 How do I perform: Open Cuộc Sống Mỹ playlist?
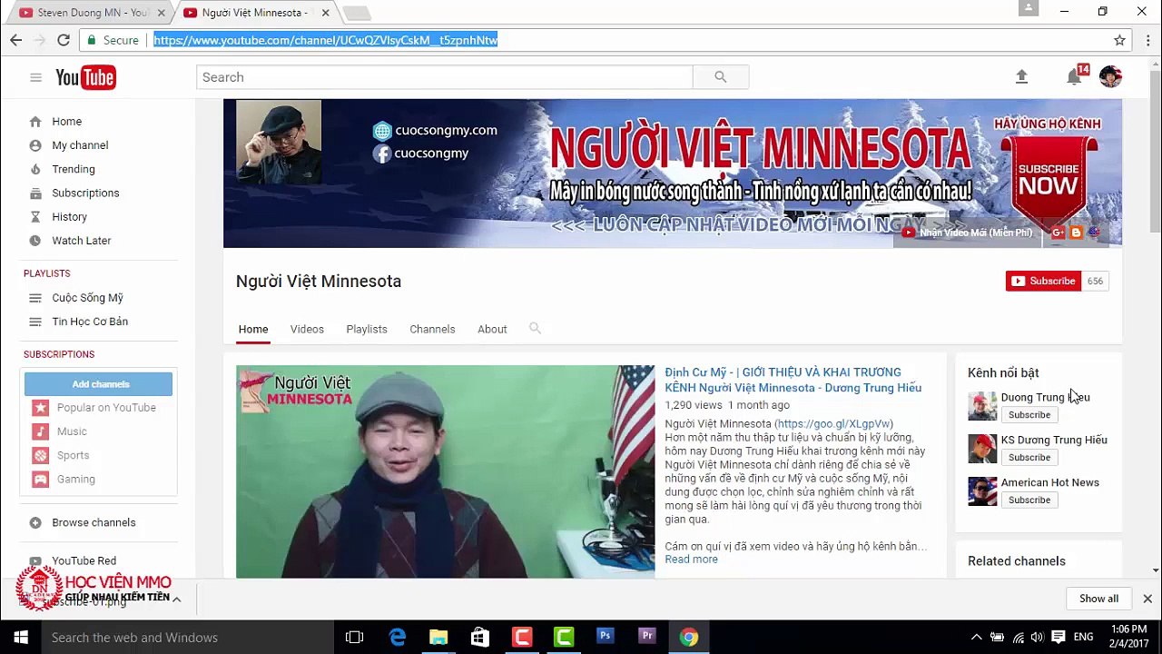pyautogui.click(x=87, y=298)
